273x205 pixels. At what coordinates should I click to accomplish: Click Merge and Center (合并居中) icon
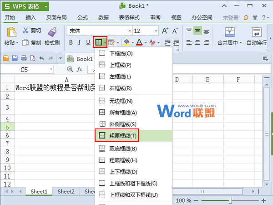pos(230,32)
